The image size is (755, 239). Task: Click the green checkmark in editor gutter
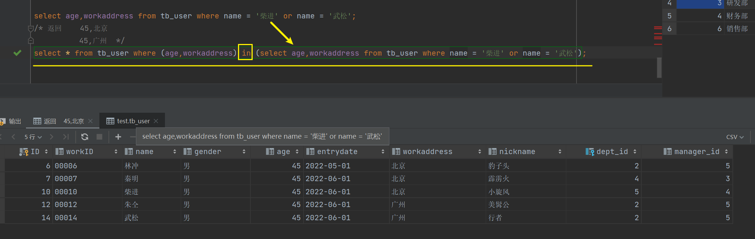tap(17, 53)
